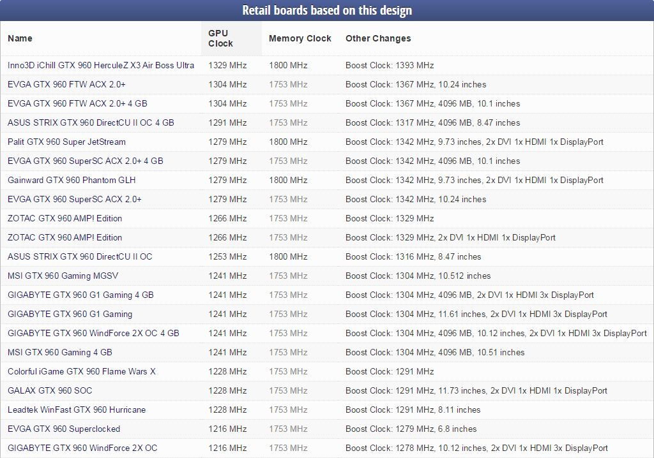Open Inno3D iChill GTX 960 HerculeZ X3 Air Boss Ultra

101,66
